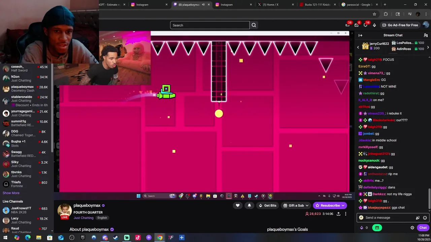Click the notification bell button
This screenshot has height=242, width=431.
click(x=249, y=205)
